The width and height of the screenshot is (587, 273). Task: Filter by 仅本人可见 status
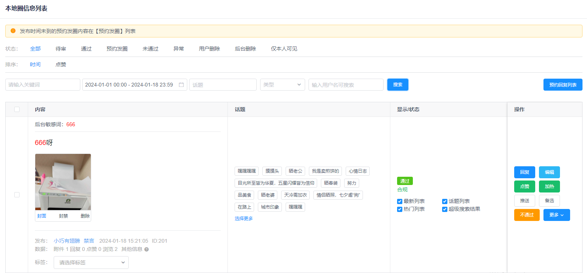[284, 49]
